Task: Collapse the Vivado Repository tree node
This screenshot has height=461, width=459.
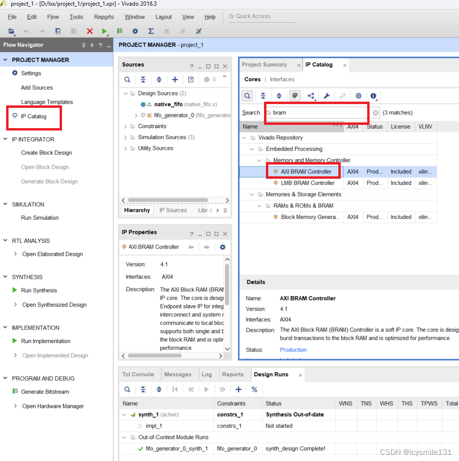Action: point(244,138)
